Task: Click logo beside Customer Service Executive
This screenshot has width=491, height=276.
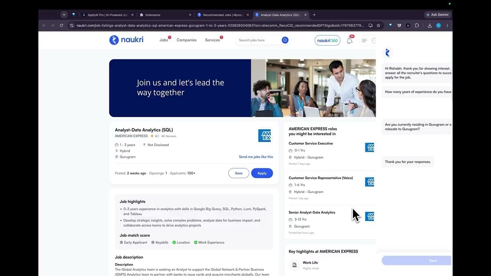Action: (x=369, y=147)
